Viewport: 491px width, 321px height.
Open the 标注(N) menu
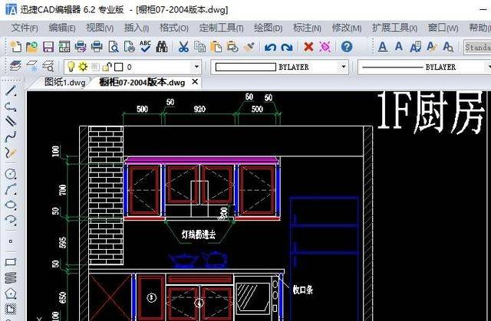pos(307,28)
